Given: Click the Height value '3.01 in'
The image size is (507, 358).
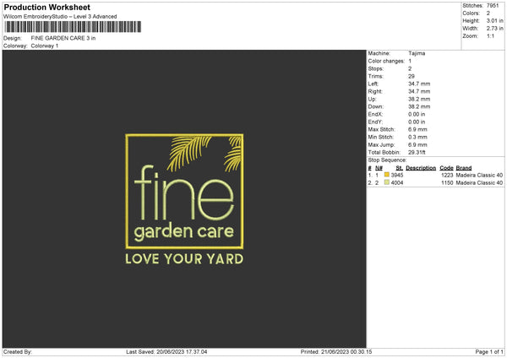Looking at the screenshot, I should 495,20.
